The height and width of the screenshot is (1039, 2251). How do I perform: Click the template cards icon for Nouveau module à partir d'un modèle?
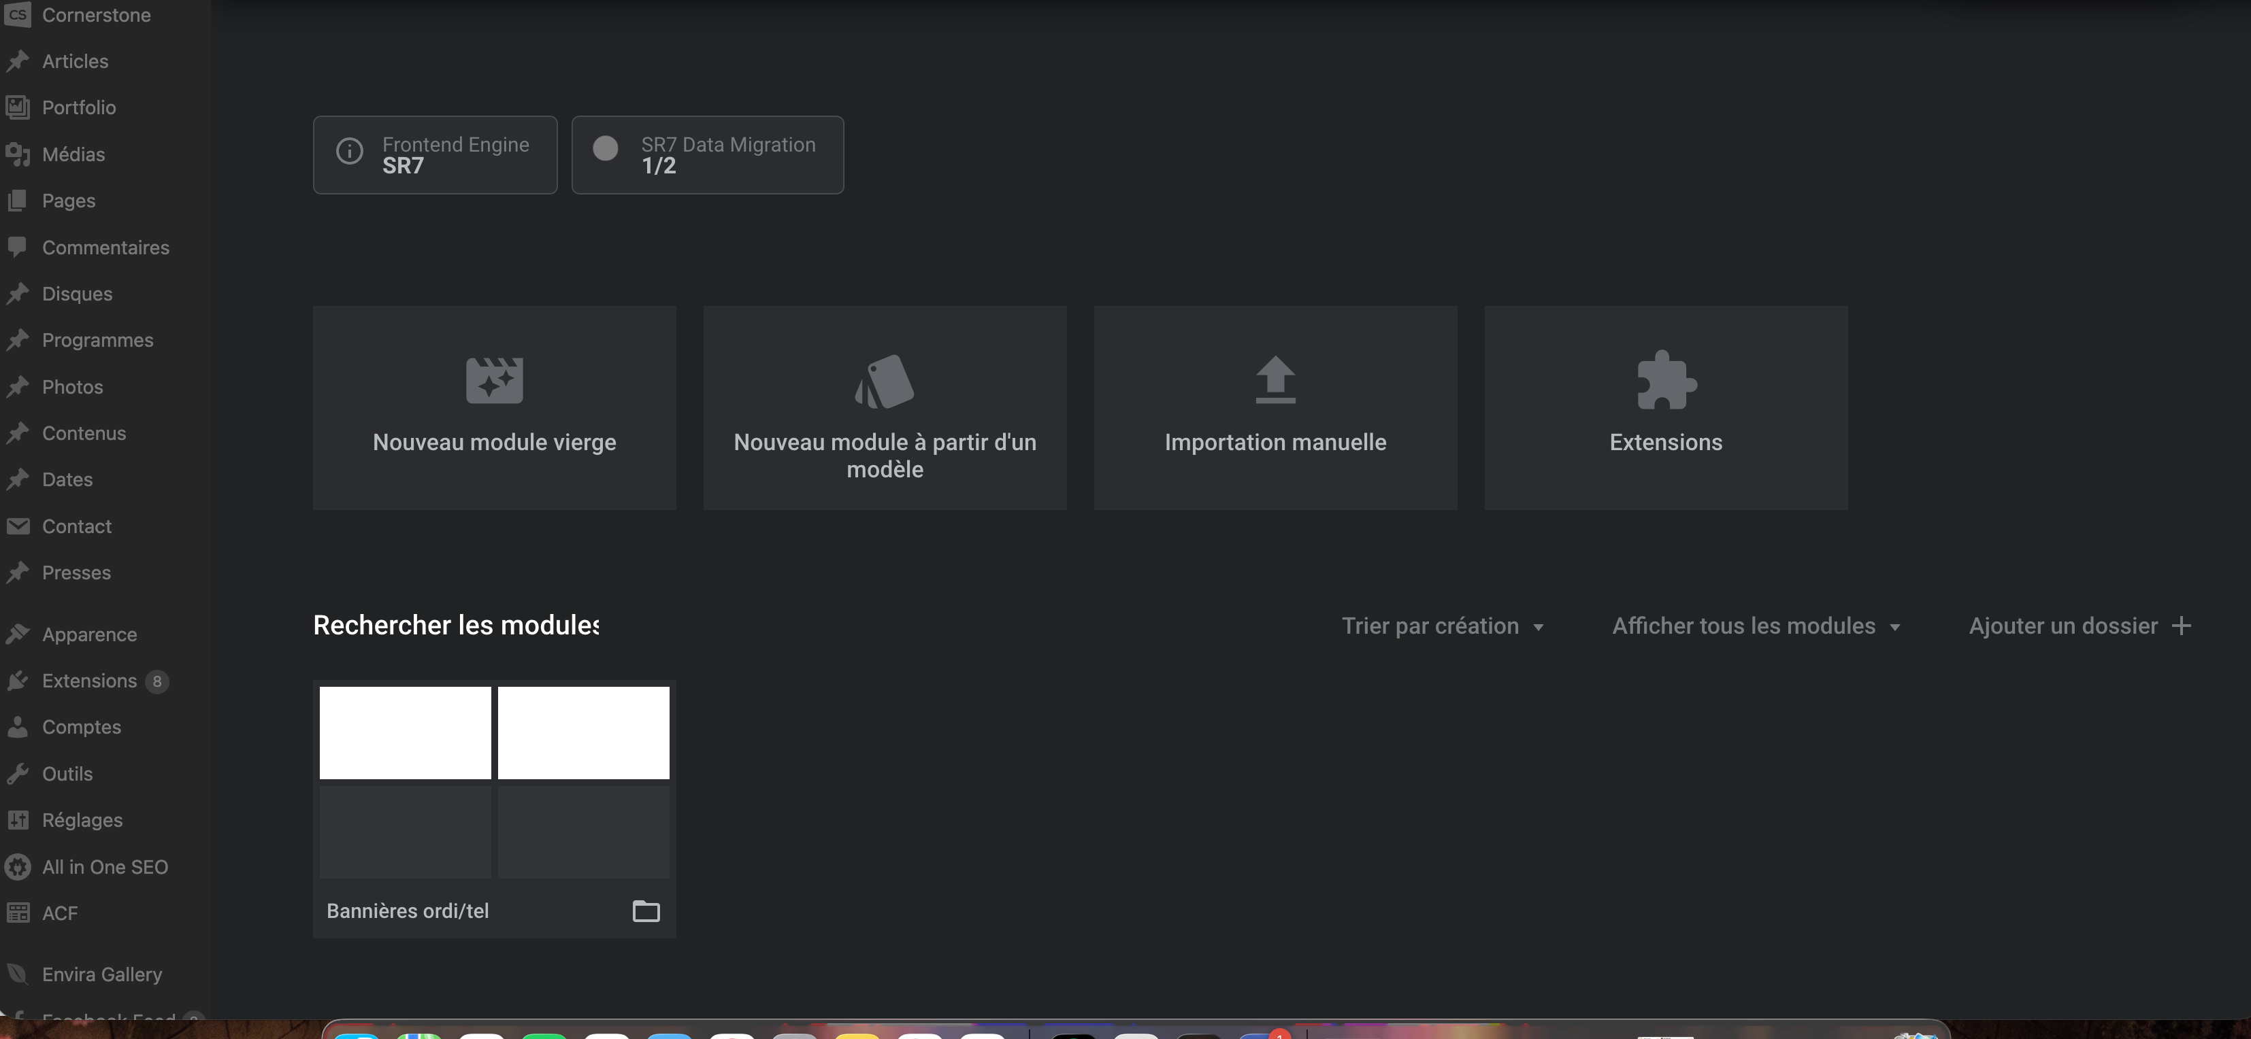(885, 381)
